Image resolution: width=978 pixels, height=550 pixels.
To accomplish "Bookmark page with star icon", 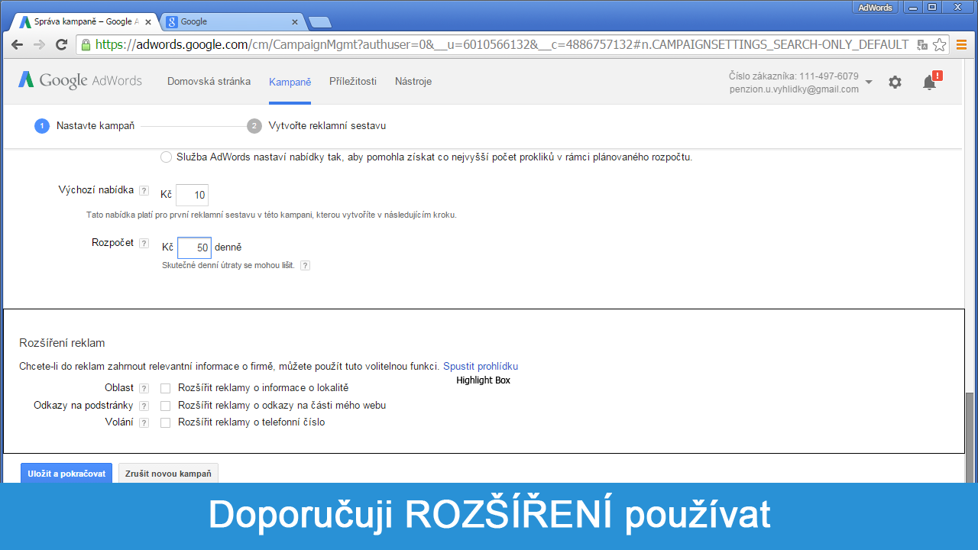I will point(940,45).
